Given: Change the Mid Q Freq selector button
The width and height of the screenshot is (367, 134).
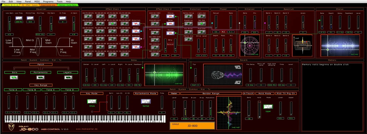Looking at the screenshot, I should click(x=30, y=18).
